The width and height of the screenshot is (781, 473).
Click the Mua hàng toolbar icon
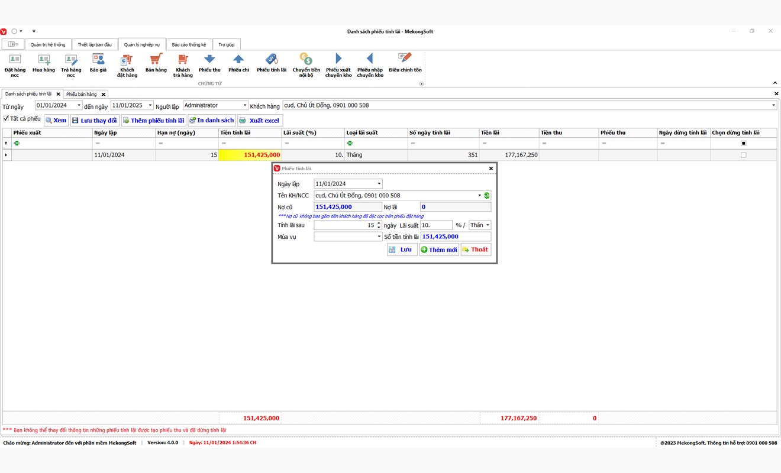tap(44, 60)
